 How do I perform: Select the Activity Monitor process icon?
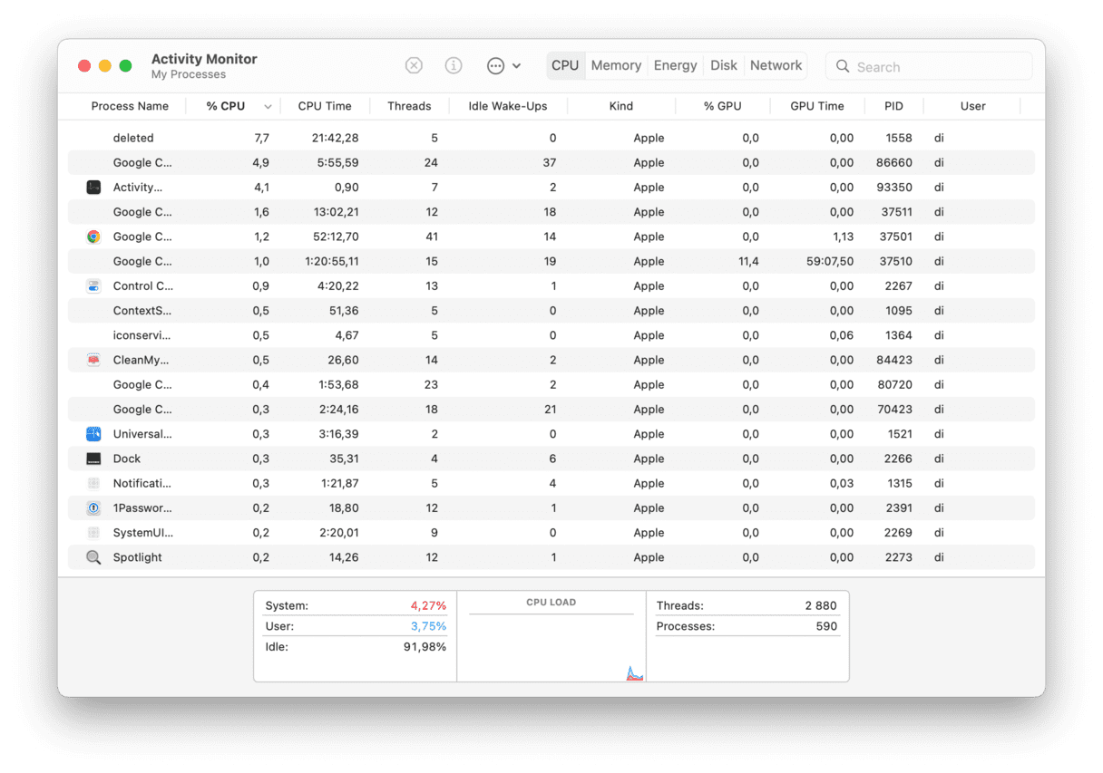[x=93, y=188]
